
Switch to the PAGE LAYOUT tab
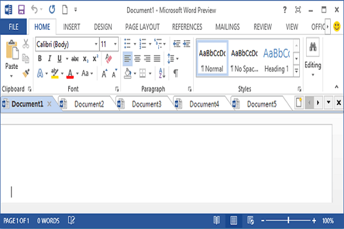pyautogui.click(x=142, y=27)
